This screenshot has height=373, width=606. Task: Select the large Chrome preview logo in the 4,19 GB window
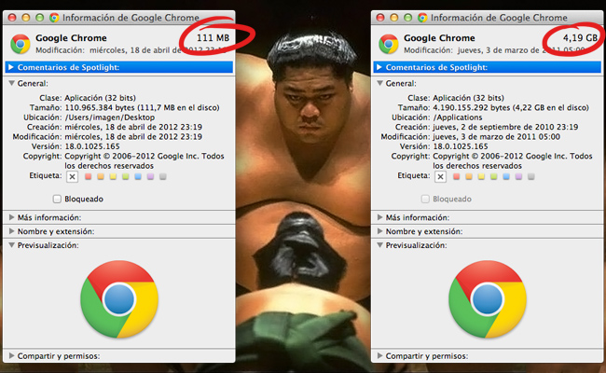click(x=486, y=298)
